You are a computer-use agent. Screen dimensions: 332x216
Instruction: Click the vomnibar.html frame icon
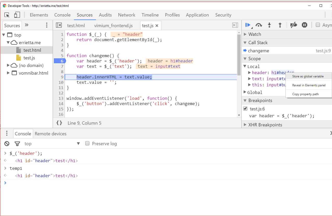(15, 73)
